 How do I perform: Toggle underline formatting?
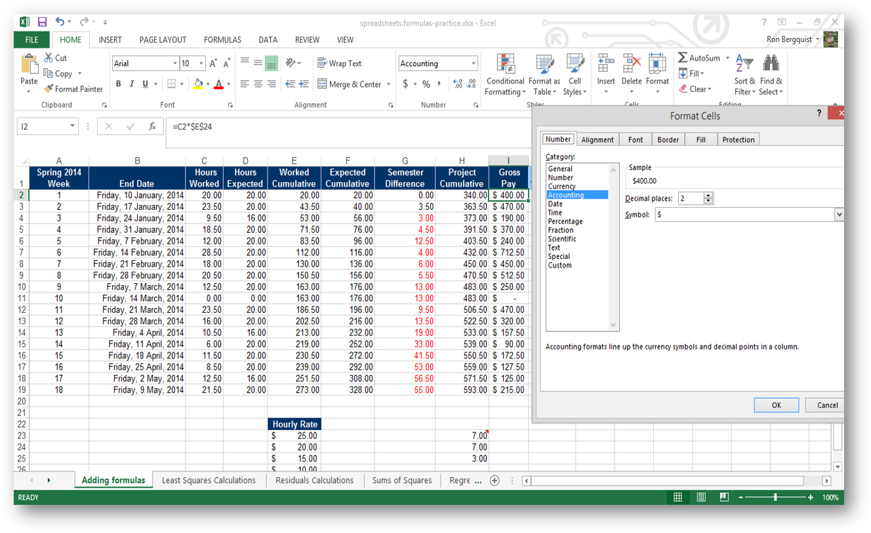coord(144,84)
